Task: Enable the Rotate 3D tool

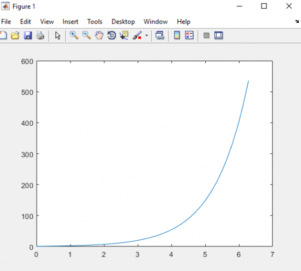Action: click(112, 35)
